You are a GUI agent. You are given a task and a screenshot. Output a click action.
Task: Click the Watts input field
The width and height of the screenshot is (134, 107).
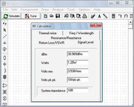[x=78, y=62]
